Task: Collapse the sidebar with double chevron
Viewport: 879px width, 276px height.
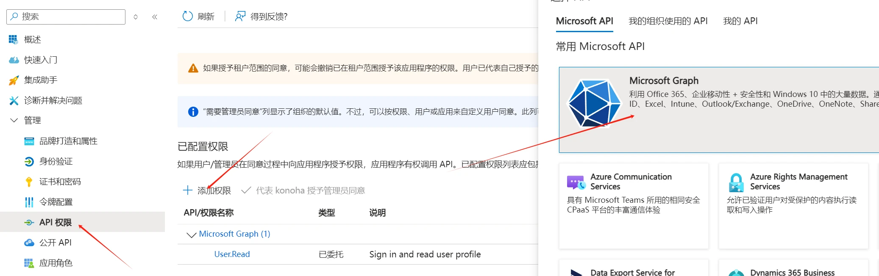Action: click(x=155, y=17)
